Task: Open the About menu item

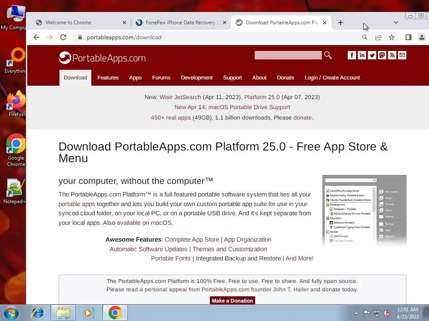Action: [x=259, y=78]
